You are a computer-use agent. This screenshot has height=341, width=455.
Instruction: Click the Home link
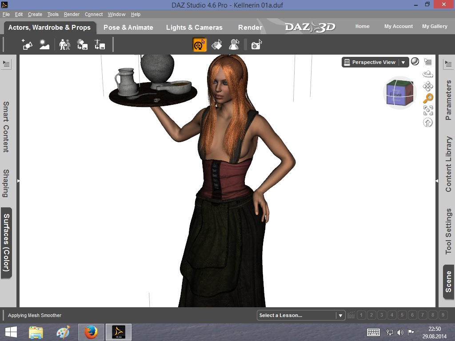(363, 26)
